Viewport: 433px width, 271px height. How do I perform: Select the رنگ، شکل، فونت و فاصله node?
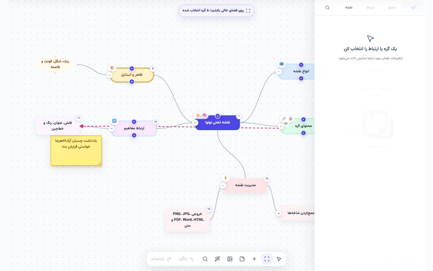pos(55,64)
